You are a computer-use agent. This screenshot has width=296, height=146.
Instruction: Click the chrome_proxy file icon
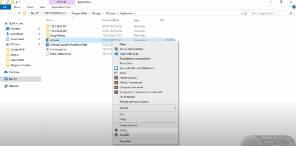pyautogui.click(x=47, y=49)
